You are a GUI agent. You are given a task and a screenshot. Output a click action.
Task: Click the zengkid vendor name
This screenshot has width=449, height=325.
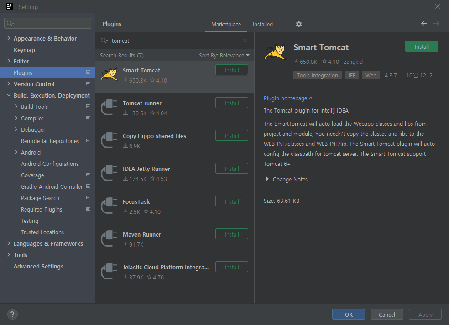pos(353,62)
